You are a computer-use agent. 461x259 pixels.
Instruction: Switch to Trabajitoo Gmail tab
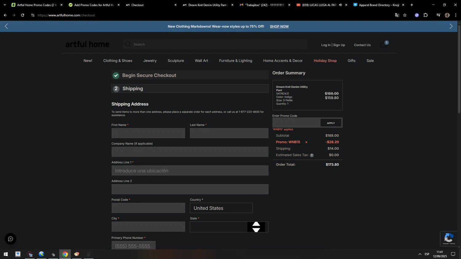click(x=265, y=5)
